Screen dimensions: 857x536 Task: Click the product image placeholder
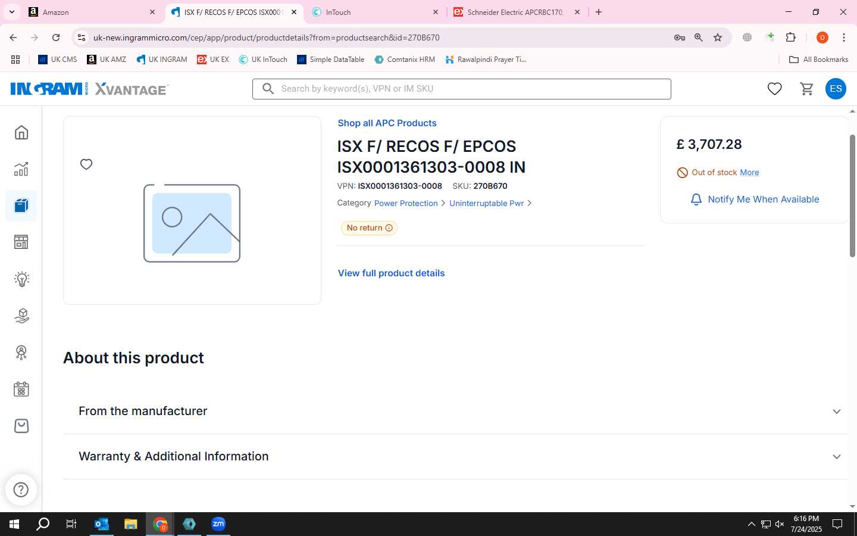click(x=192, y=223)
